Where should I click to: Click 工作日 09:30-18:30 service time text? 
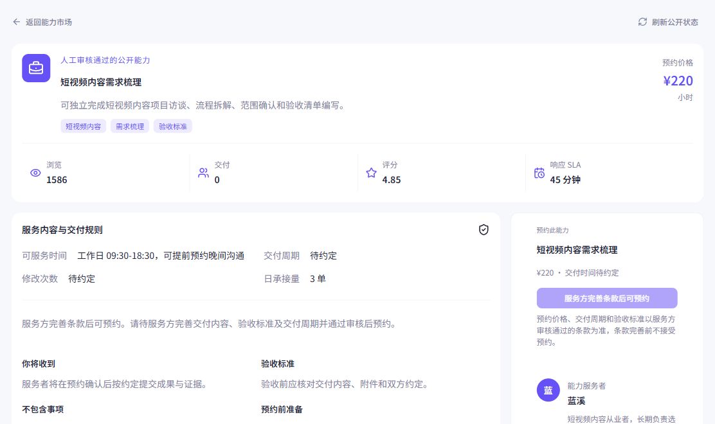tap(161, 256)
